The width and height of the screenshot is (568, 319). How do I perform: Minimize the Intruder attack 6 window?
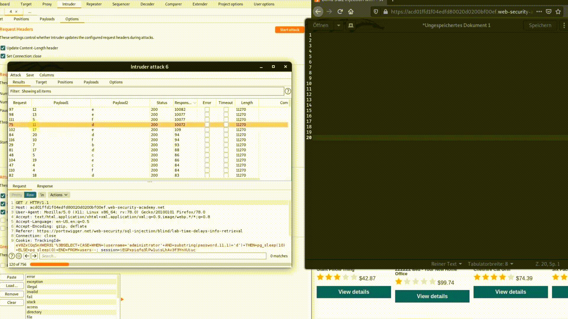coord(261,67)
